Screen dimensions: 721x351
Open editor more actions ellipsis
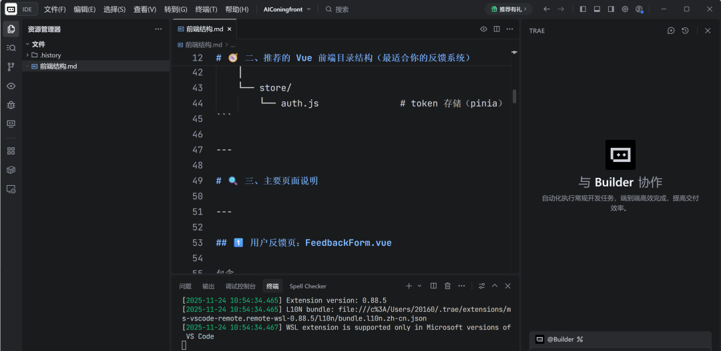(509, 29)
